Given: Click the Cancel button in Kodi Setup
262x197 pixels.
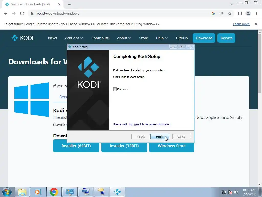Looking at the screenshot, I should coord(181,137).
